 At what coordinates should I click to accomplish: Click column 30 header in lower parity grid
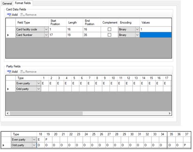click(x=132, y=134)
